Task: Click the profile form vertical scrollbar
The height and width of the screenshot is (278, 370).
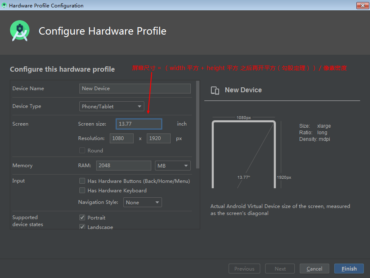Action: [x=198, y=124]
